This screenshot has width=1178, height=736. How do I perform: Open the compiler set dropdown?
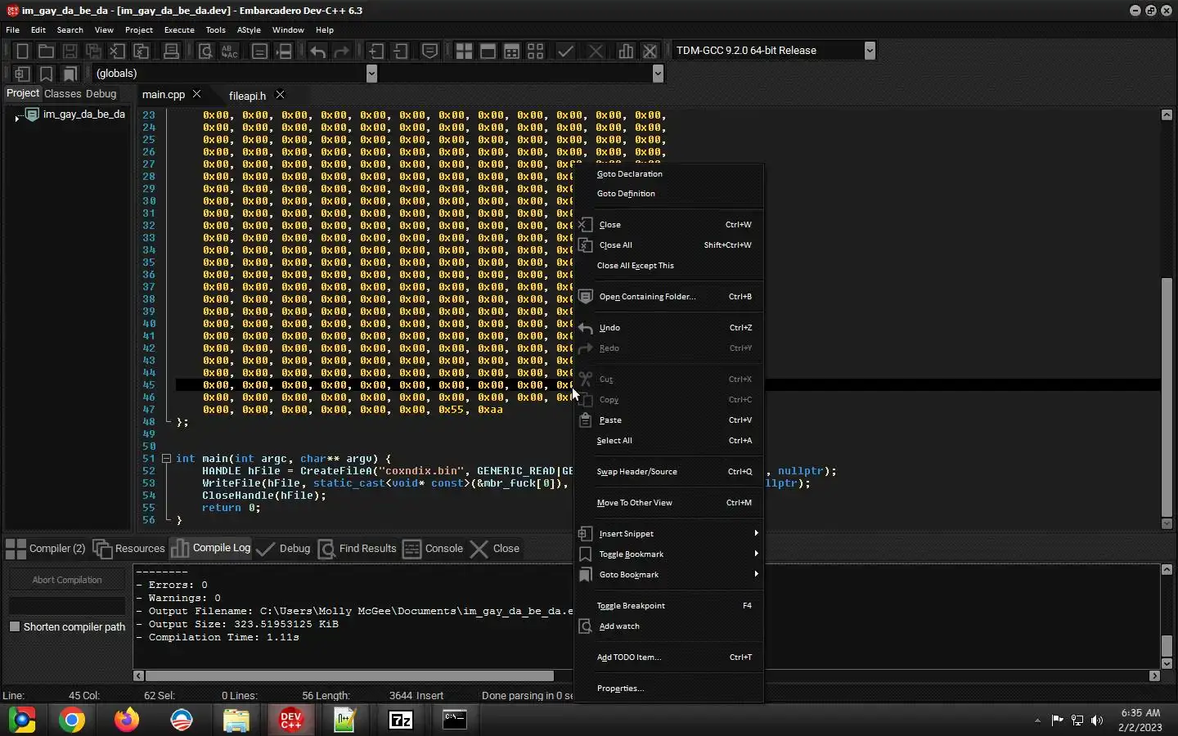870,51
